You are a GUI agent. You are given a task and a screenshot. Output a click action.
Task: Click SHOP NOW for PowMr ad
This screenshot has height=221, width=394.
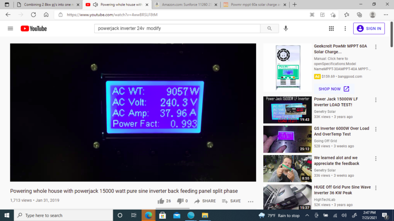[334, 89]
